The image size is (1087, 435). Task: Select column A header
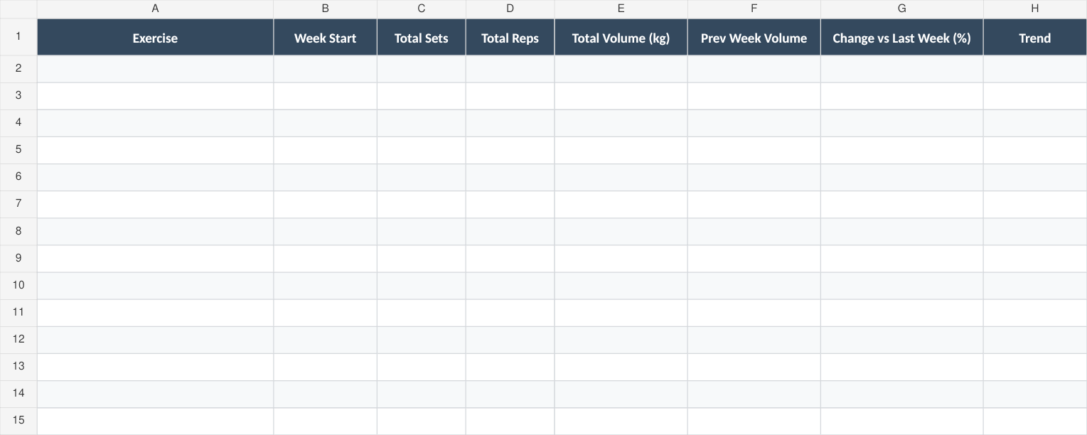tap(155, 9)
